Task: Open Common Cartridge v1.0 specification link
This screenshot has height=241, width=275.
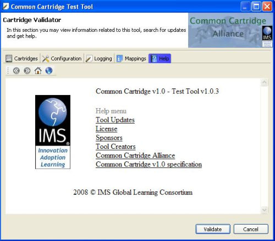Action: pyautogui.click(x=149, y=164)
